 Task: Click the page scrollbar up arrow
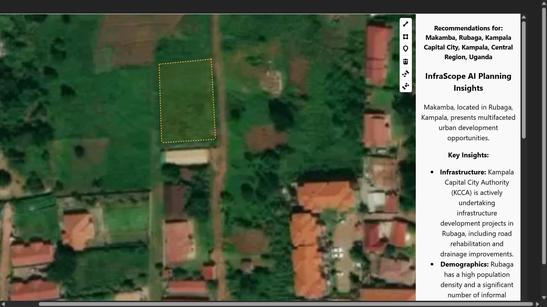pos(544,3)
